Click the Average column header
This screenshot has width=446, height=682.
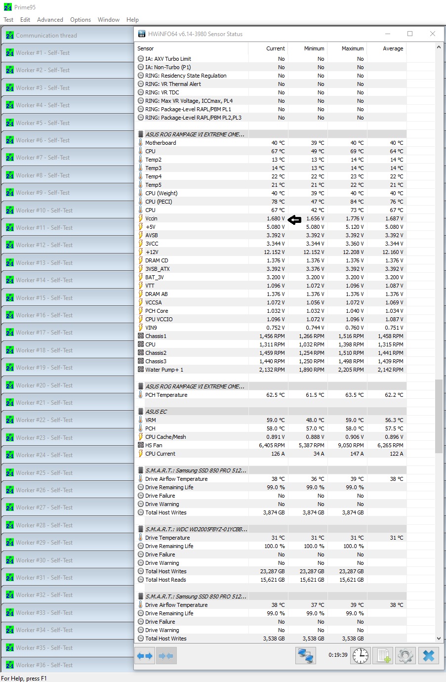point(386,48)
